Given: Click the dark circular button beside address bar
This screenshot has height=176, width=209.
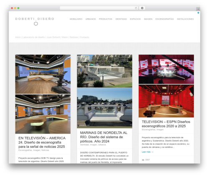Looking at the screenshot, I should tap(142, 8).
